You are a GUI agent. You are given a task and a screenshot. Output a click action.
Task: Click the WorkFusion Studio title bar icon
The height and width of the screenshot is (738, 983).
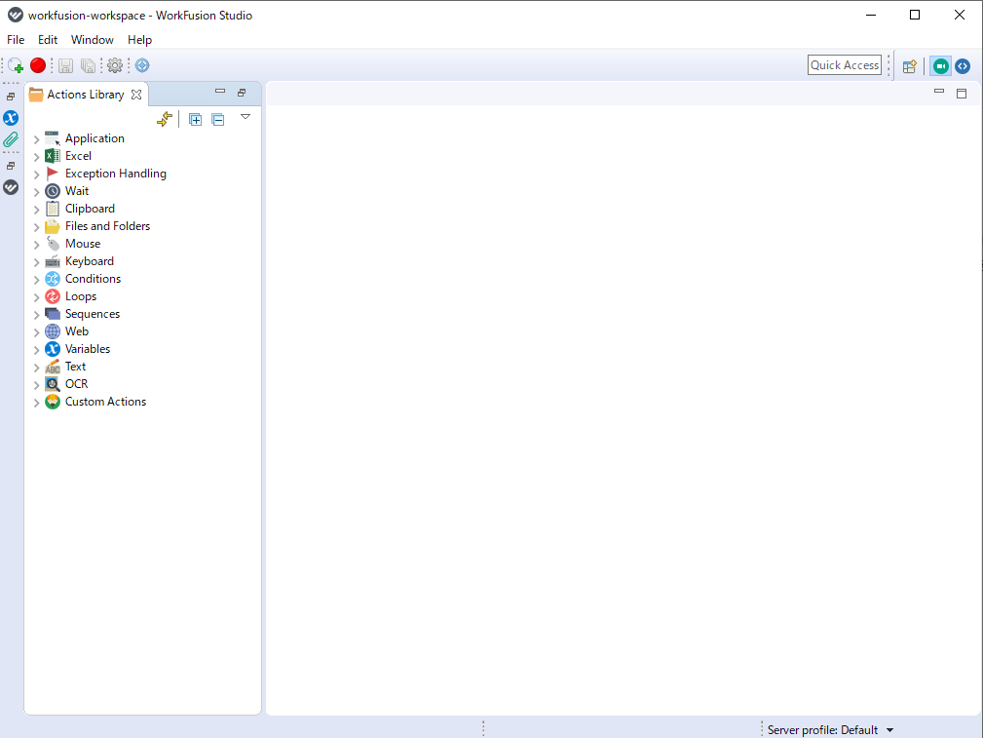point(16,15)
